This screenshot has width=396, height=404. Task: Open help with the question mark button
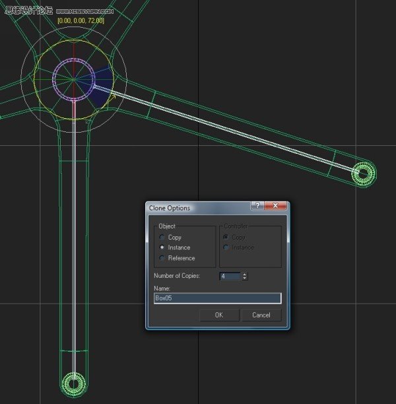point(257,205)
